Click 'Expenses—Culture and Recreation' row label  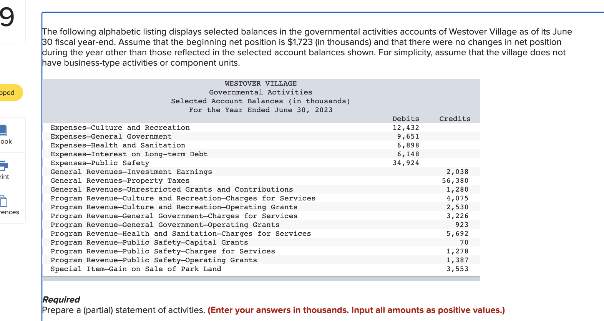click(x=120, y=127)
